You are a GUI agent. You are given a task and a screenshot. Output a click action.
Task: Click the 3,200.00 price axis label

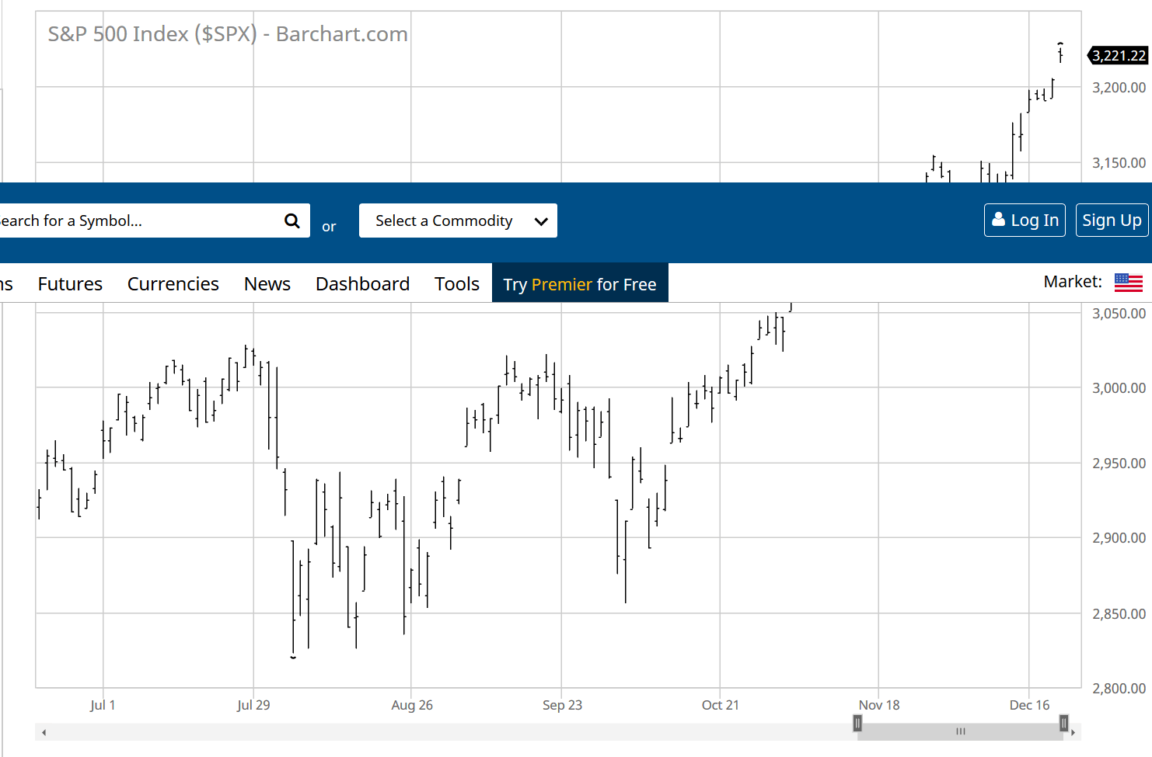coord(1119,88)
